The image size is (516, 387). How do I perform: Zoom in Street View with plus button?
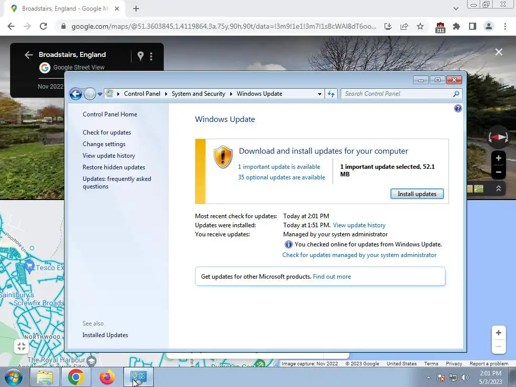498,158
